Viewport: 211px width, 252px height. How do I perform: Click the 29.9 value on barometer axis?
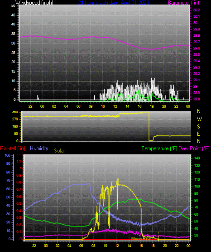point(197,29)
